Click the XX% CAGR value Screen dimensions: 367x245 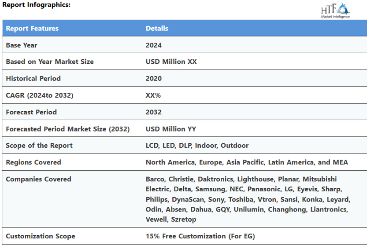[153, 95]
